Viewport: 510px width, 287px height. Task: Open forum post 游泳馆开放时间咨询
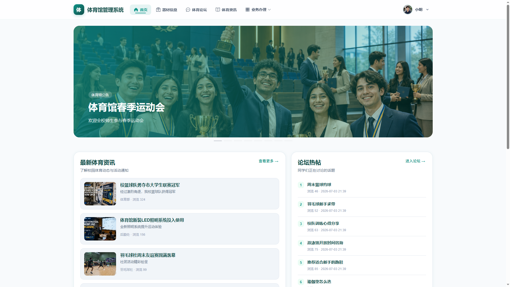pos(325,243)
